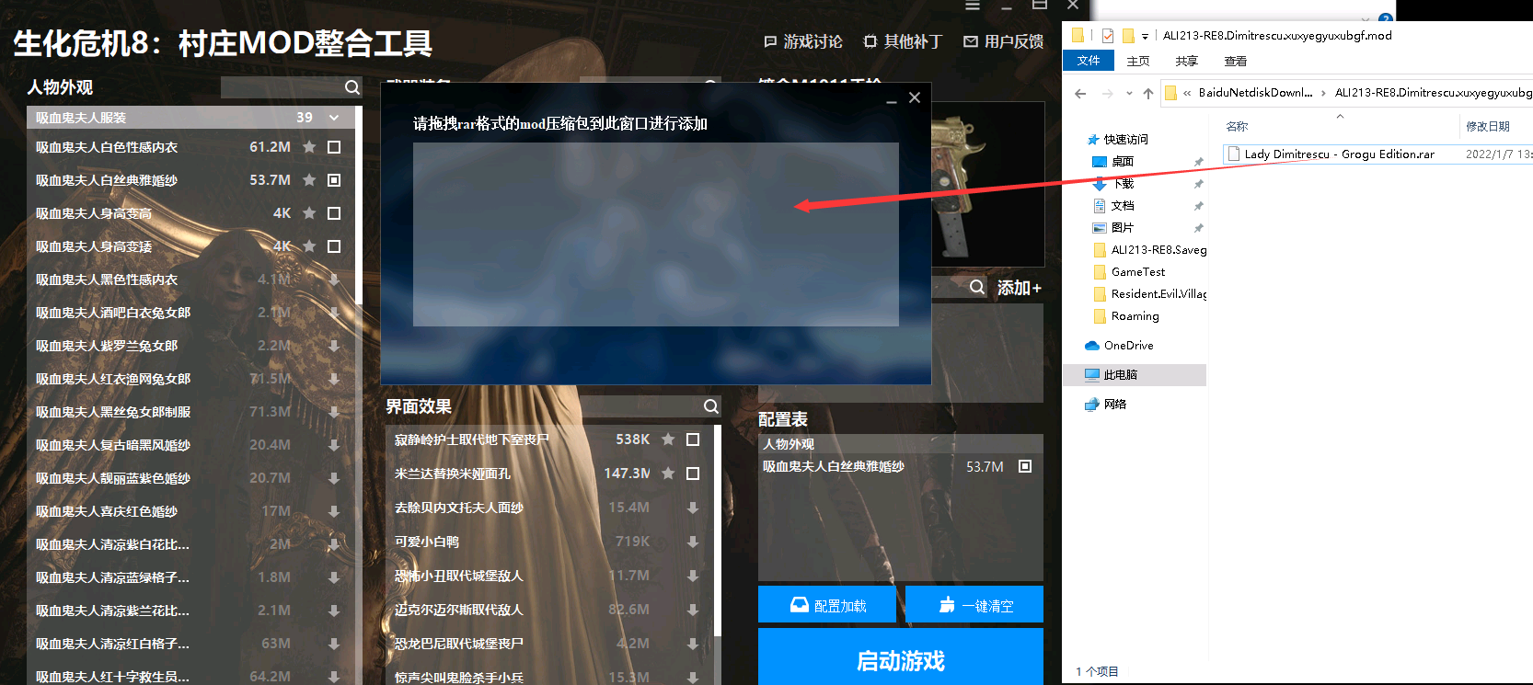
Task: Open hamburger menu in mod tool title bar
Action: coord(972,6)
